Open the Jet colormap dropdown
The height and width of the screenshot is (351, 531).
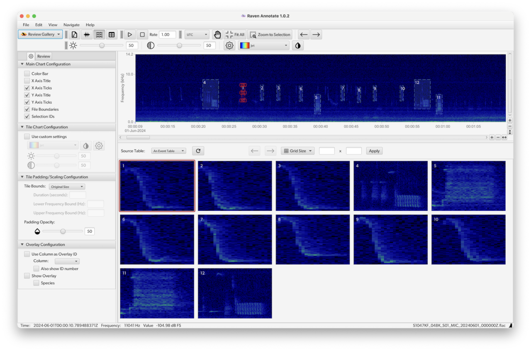264,46
